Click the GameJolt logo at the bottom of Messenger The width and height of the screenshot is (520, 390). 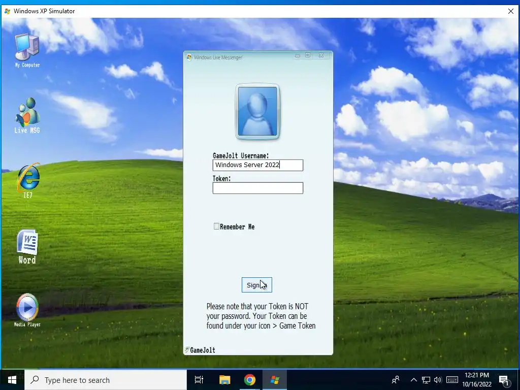pos(200,350)
